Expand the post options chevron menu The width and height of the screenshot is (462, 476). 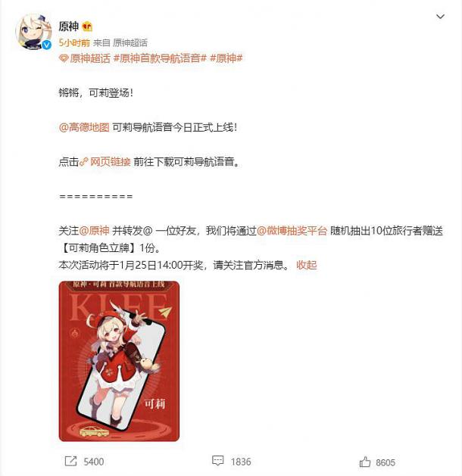point(440,17)
